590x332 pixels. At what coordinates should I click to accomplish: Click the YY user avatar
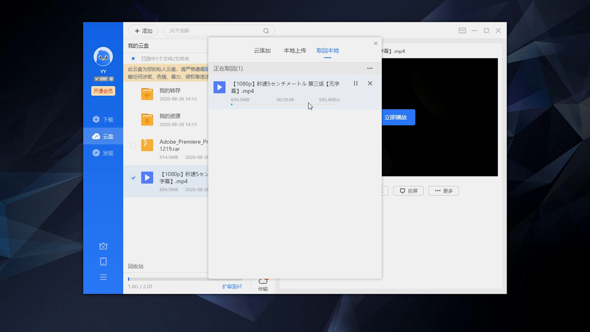tap(103, 56)
